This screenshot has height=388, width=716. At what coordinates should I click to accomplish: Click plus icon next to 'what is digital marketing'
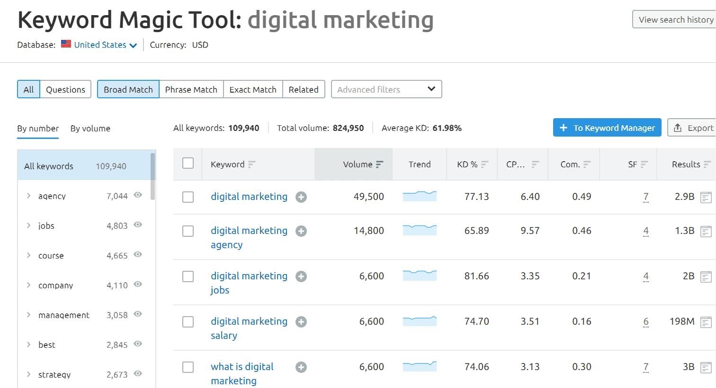(x=301, y=367)
